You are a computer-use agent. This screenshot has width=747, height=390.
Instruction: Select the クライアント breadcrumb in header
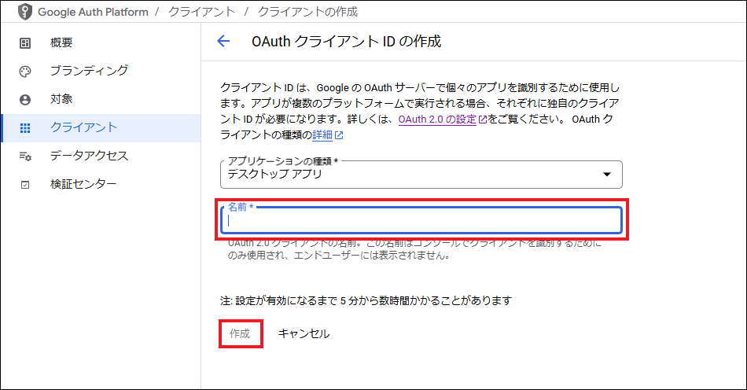tap(202, 13)
